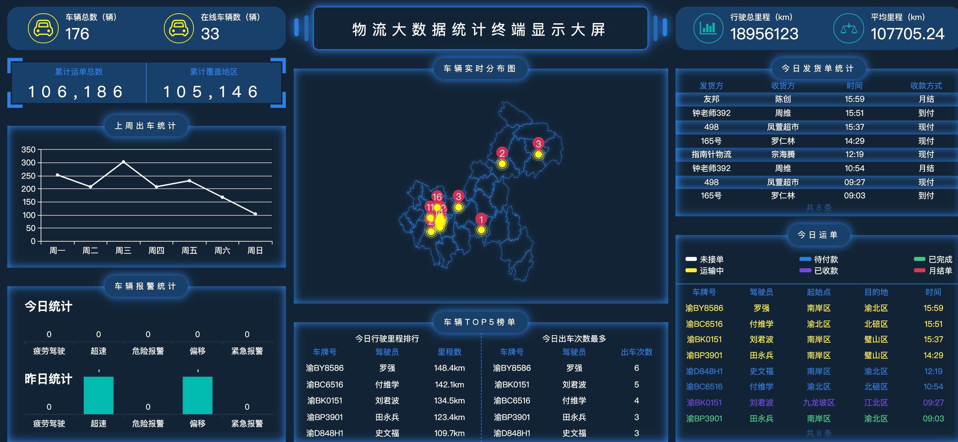This screenshot has height=442, width=958.
Task: Click the northeast map marker labeled 3
Action: point(538,143)
